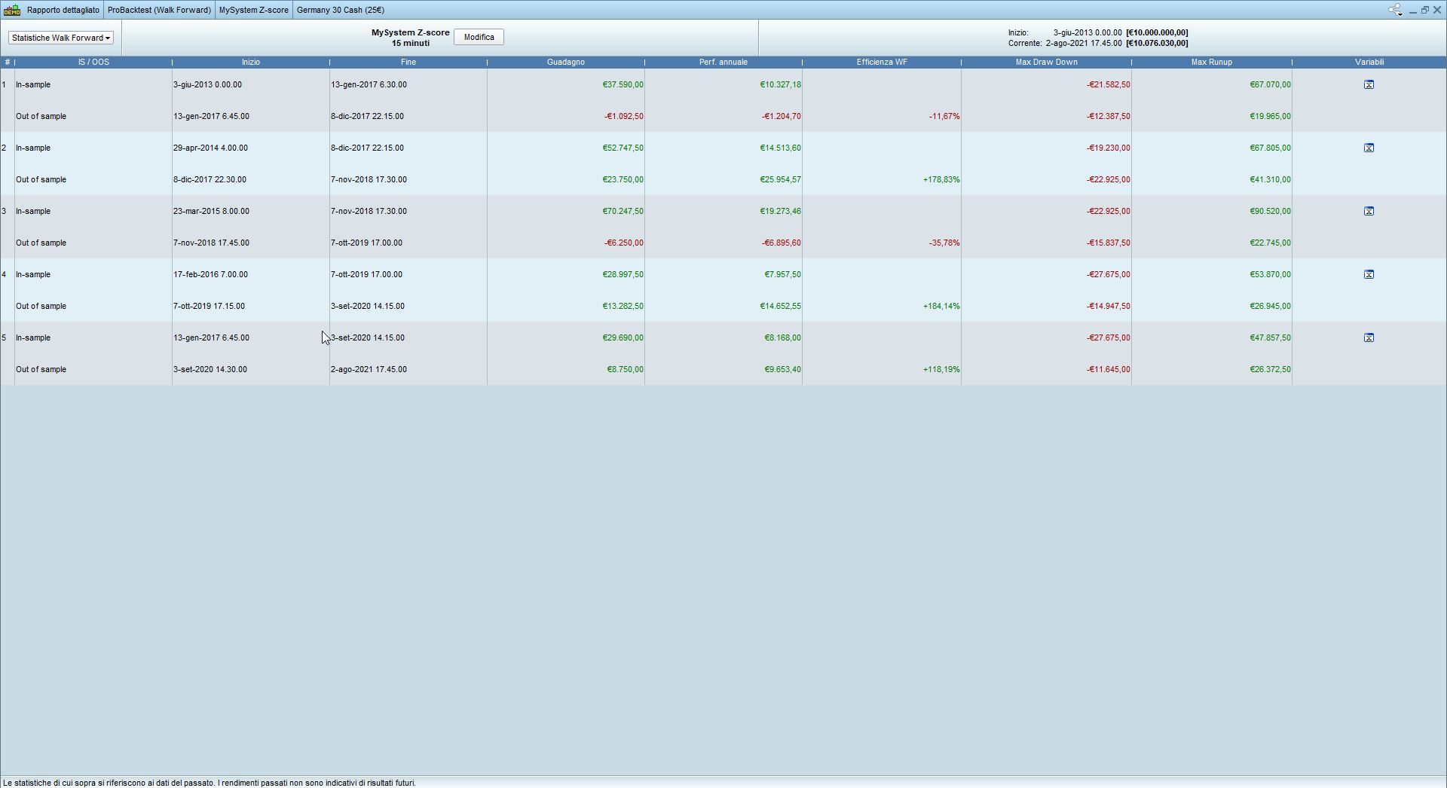Select the Germany 30 Cash (25€) tab
This screenshot has width=1447, height=788.
point(341,10)
